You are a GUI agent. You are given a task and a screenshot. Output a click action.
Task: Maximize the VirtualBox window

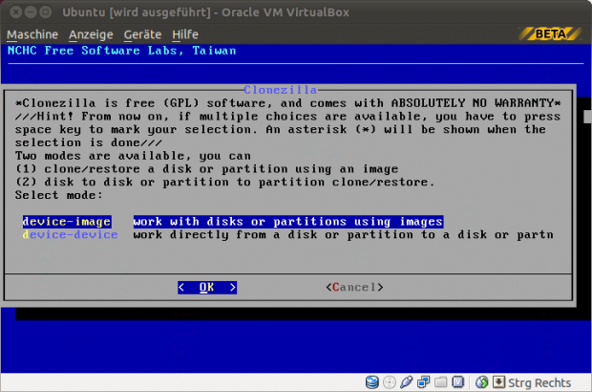click(x=46, y=12)
